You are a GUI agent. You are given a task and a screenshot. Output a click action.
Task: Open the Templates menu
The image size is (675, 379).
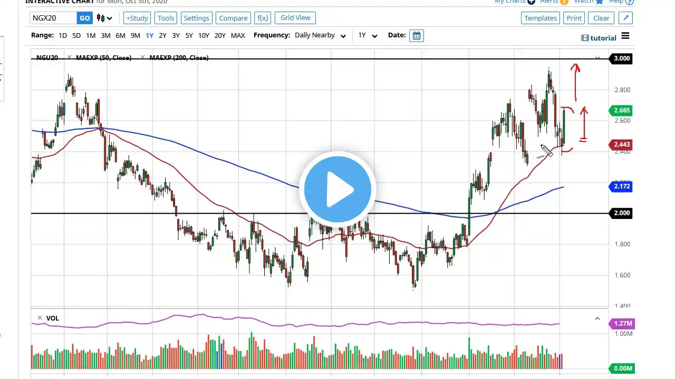(x=541, y=18)
